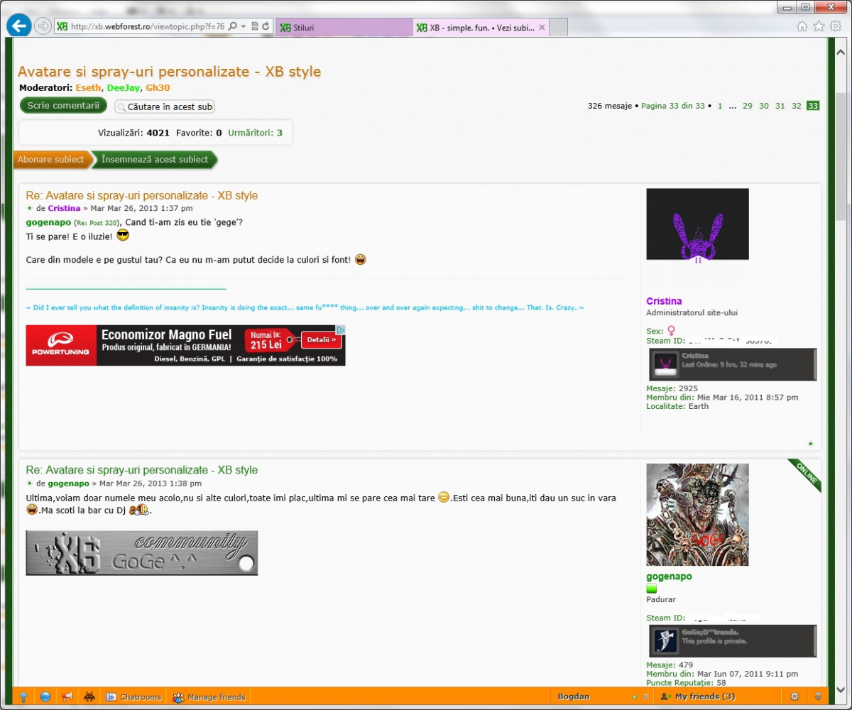Viewport: 852px width, 710px height.
Task: Click the space invader icon in chat bar
Action: [x=89, y=697]
